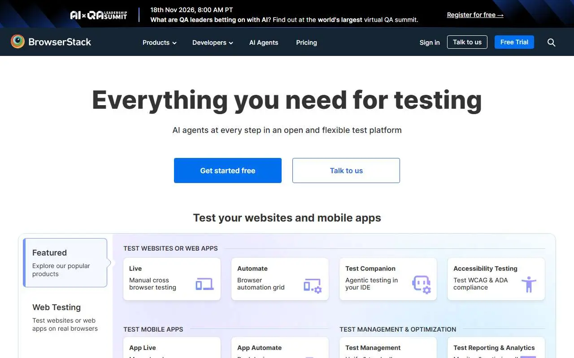This screenshot has height=358, width=574.
Task: Click the Live card device icon
Action: 204,284
